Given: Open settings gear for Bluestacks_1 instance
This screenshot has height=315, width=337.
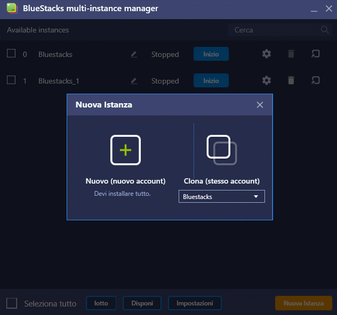Looking at the screenshot, I should point(267,80).
